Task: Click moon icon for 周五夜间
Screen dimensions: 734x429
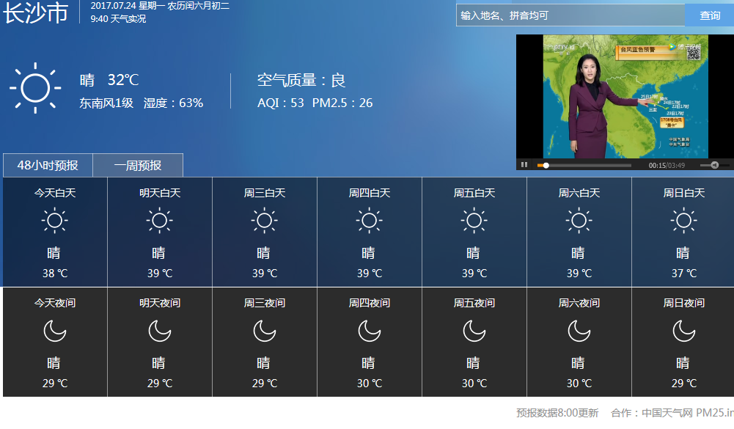Action: [474, 331]
